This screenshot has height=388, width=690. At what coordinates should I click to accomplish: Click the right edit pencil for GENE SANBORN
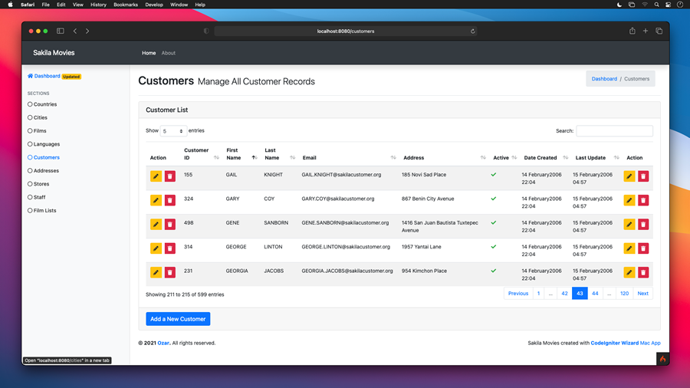(x=629, y=225)
